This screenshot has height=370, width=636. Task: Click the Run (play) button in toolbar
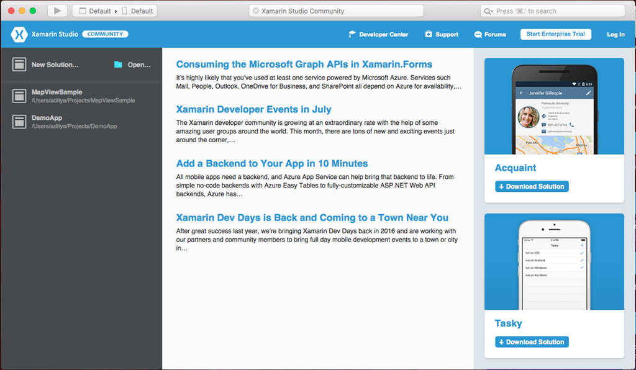click(x=57, y=11)
